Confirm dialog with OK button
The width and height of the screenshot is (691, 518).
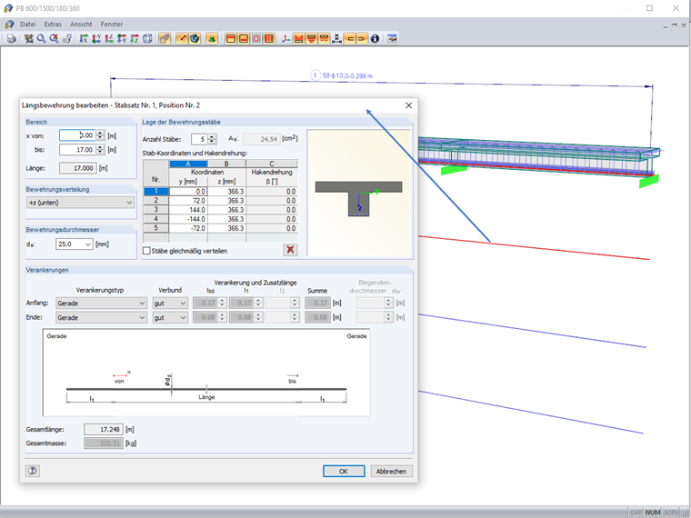tap(344, 471)
